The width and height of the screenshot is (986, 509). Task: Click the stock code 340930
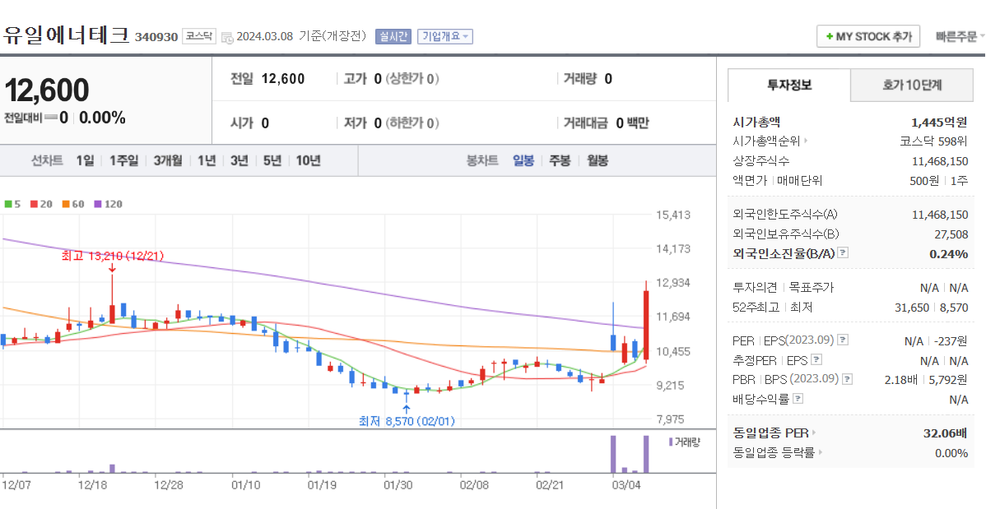156,37
